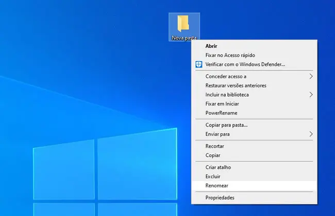Choose Abrir from the context menu
This screenshot has width=335, height=216.
click(x=211, y=46)
